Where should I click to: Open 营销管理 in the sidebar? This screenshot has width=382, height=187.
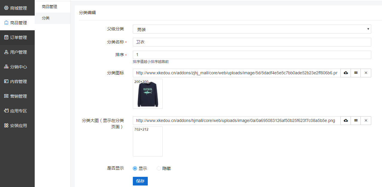[17, 96]
